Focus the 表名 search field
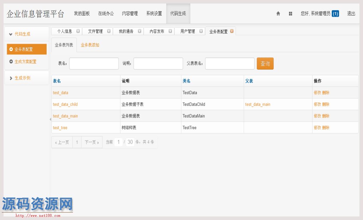The height and width of the screenshot is (220, 363). click(x=94, y=64)
